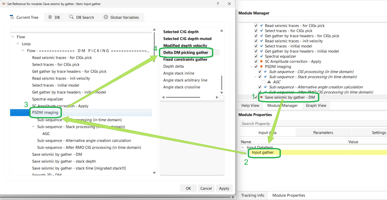Uncheck the Save seismic by gather - DM checkbox
The image size is (387, 200).
[x=256, y=97]
